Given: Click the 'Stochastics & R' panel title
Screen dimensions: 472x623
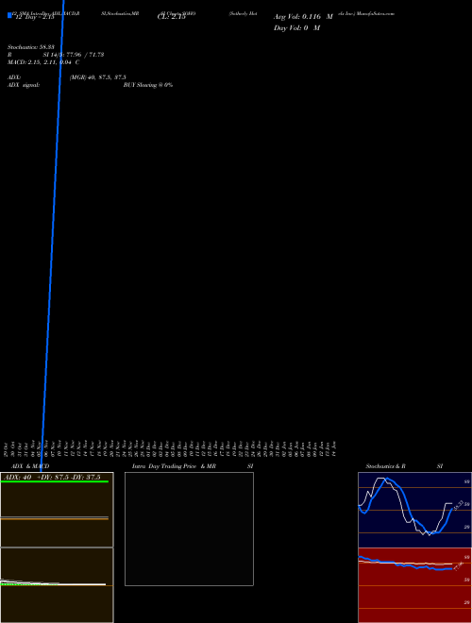Looking at the screenshot, I should pyautogui.click(x=385, y=466).
